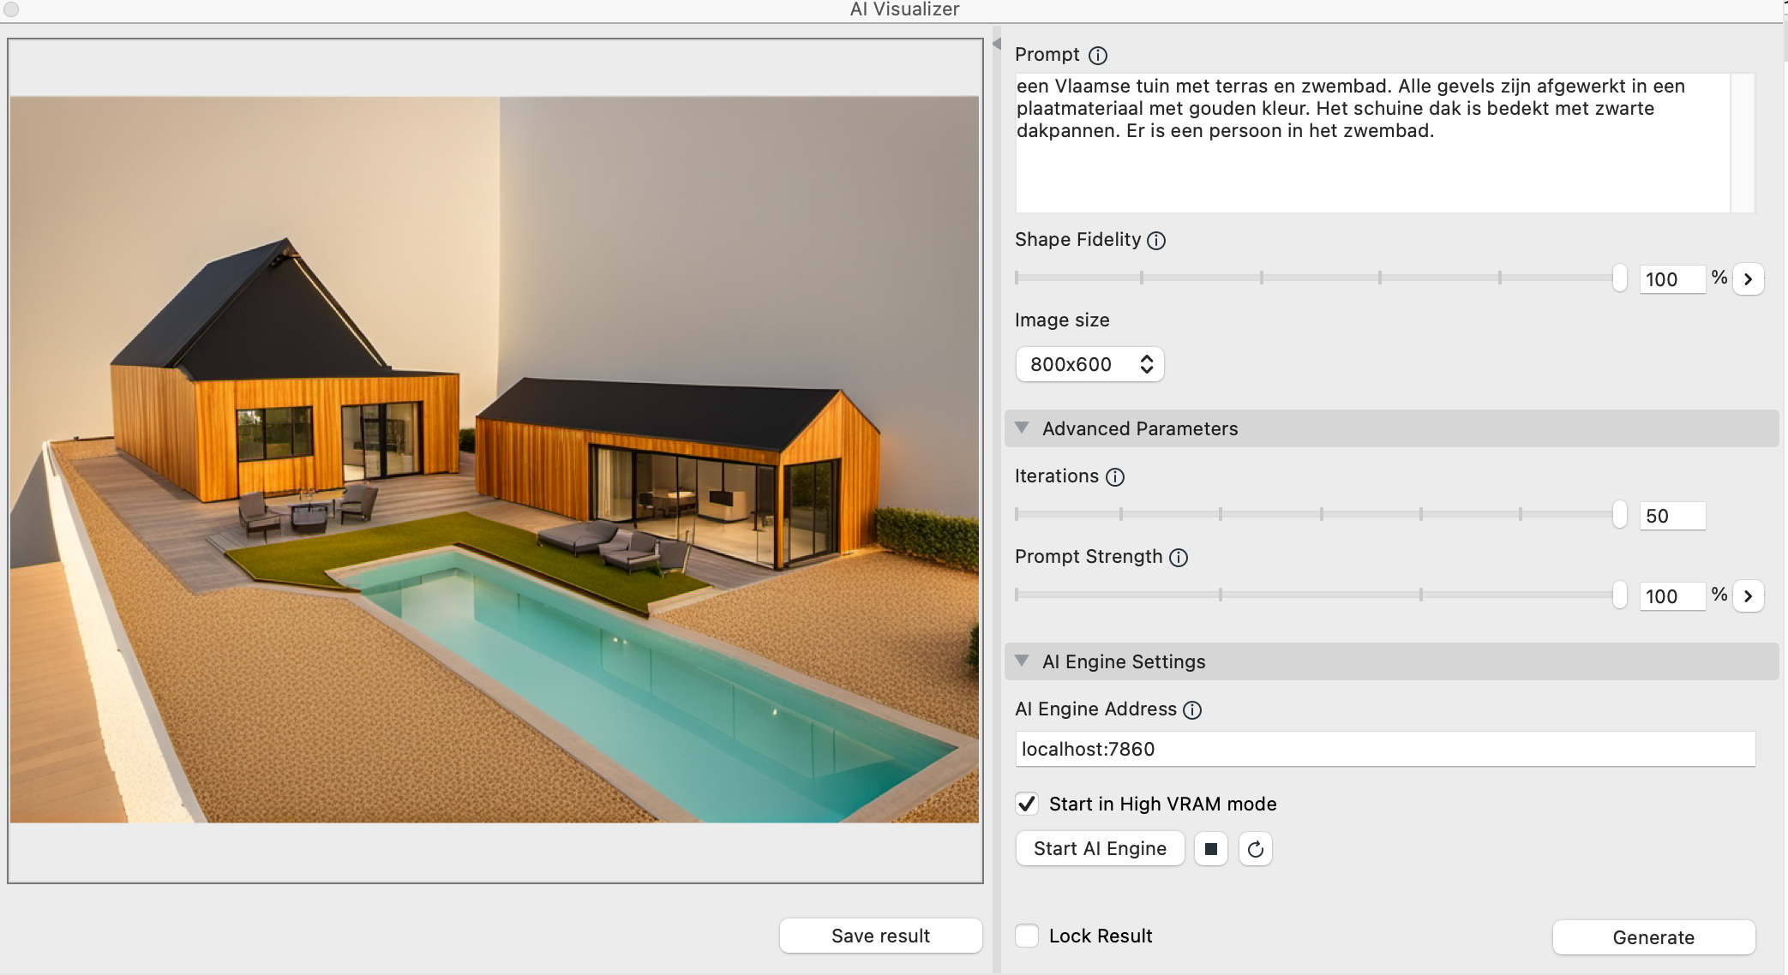Click the Shape Fidelity info icon
The height and width of the screenshot is (975, 1788).
tap(1156, 241)
